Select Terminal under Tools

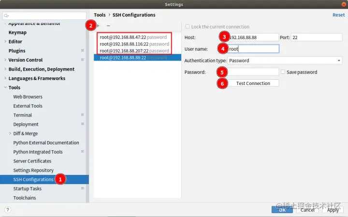pos(22,115)
